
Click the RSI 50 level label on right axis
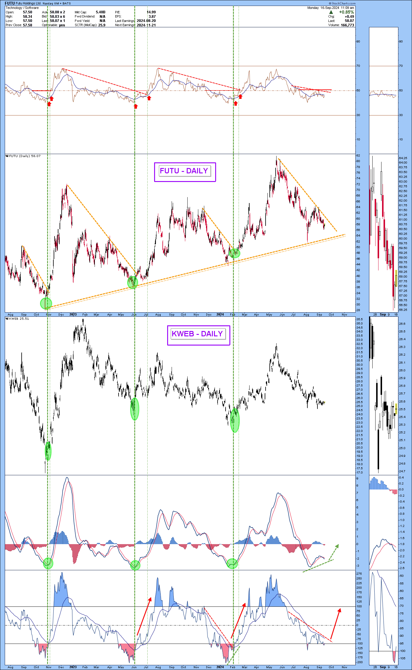(359, 91)
